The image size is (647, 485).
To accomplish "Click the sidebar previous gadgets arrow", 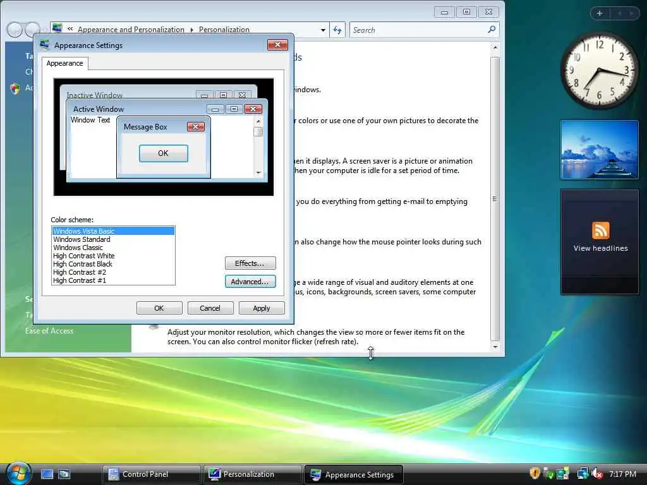I will click(x=619, y=13).
